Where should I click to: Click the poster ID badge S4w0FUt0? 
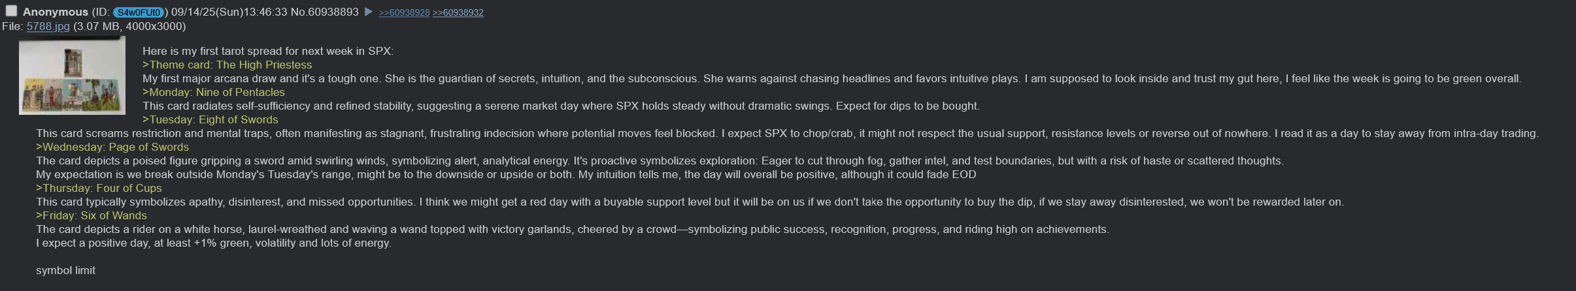pyautogui.click(x=138, y=12)
